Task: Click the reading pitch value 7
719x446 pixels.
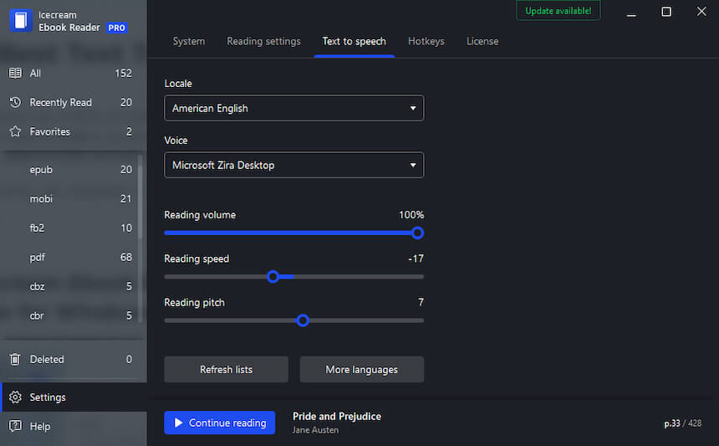Action: click(x=421, y=302)
